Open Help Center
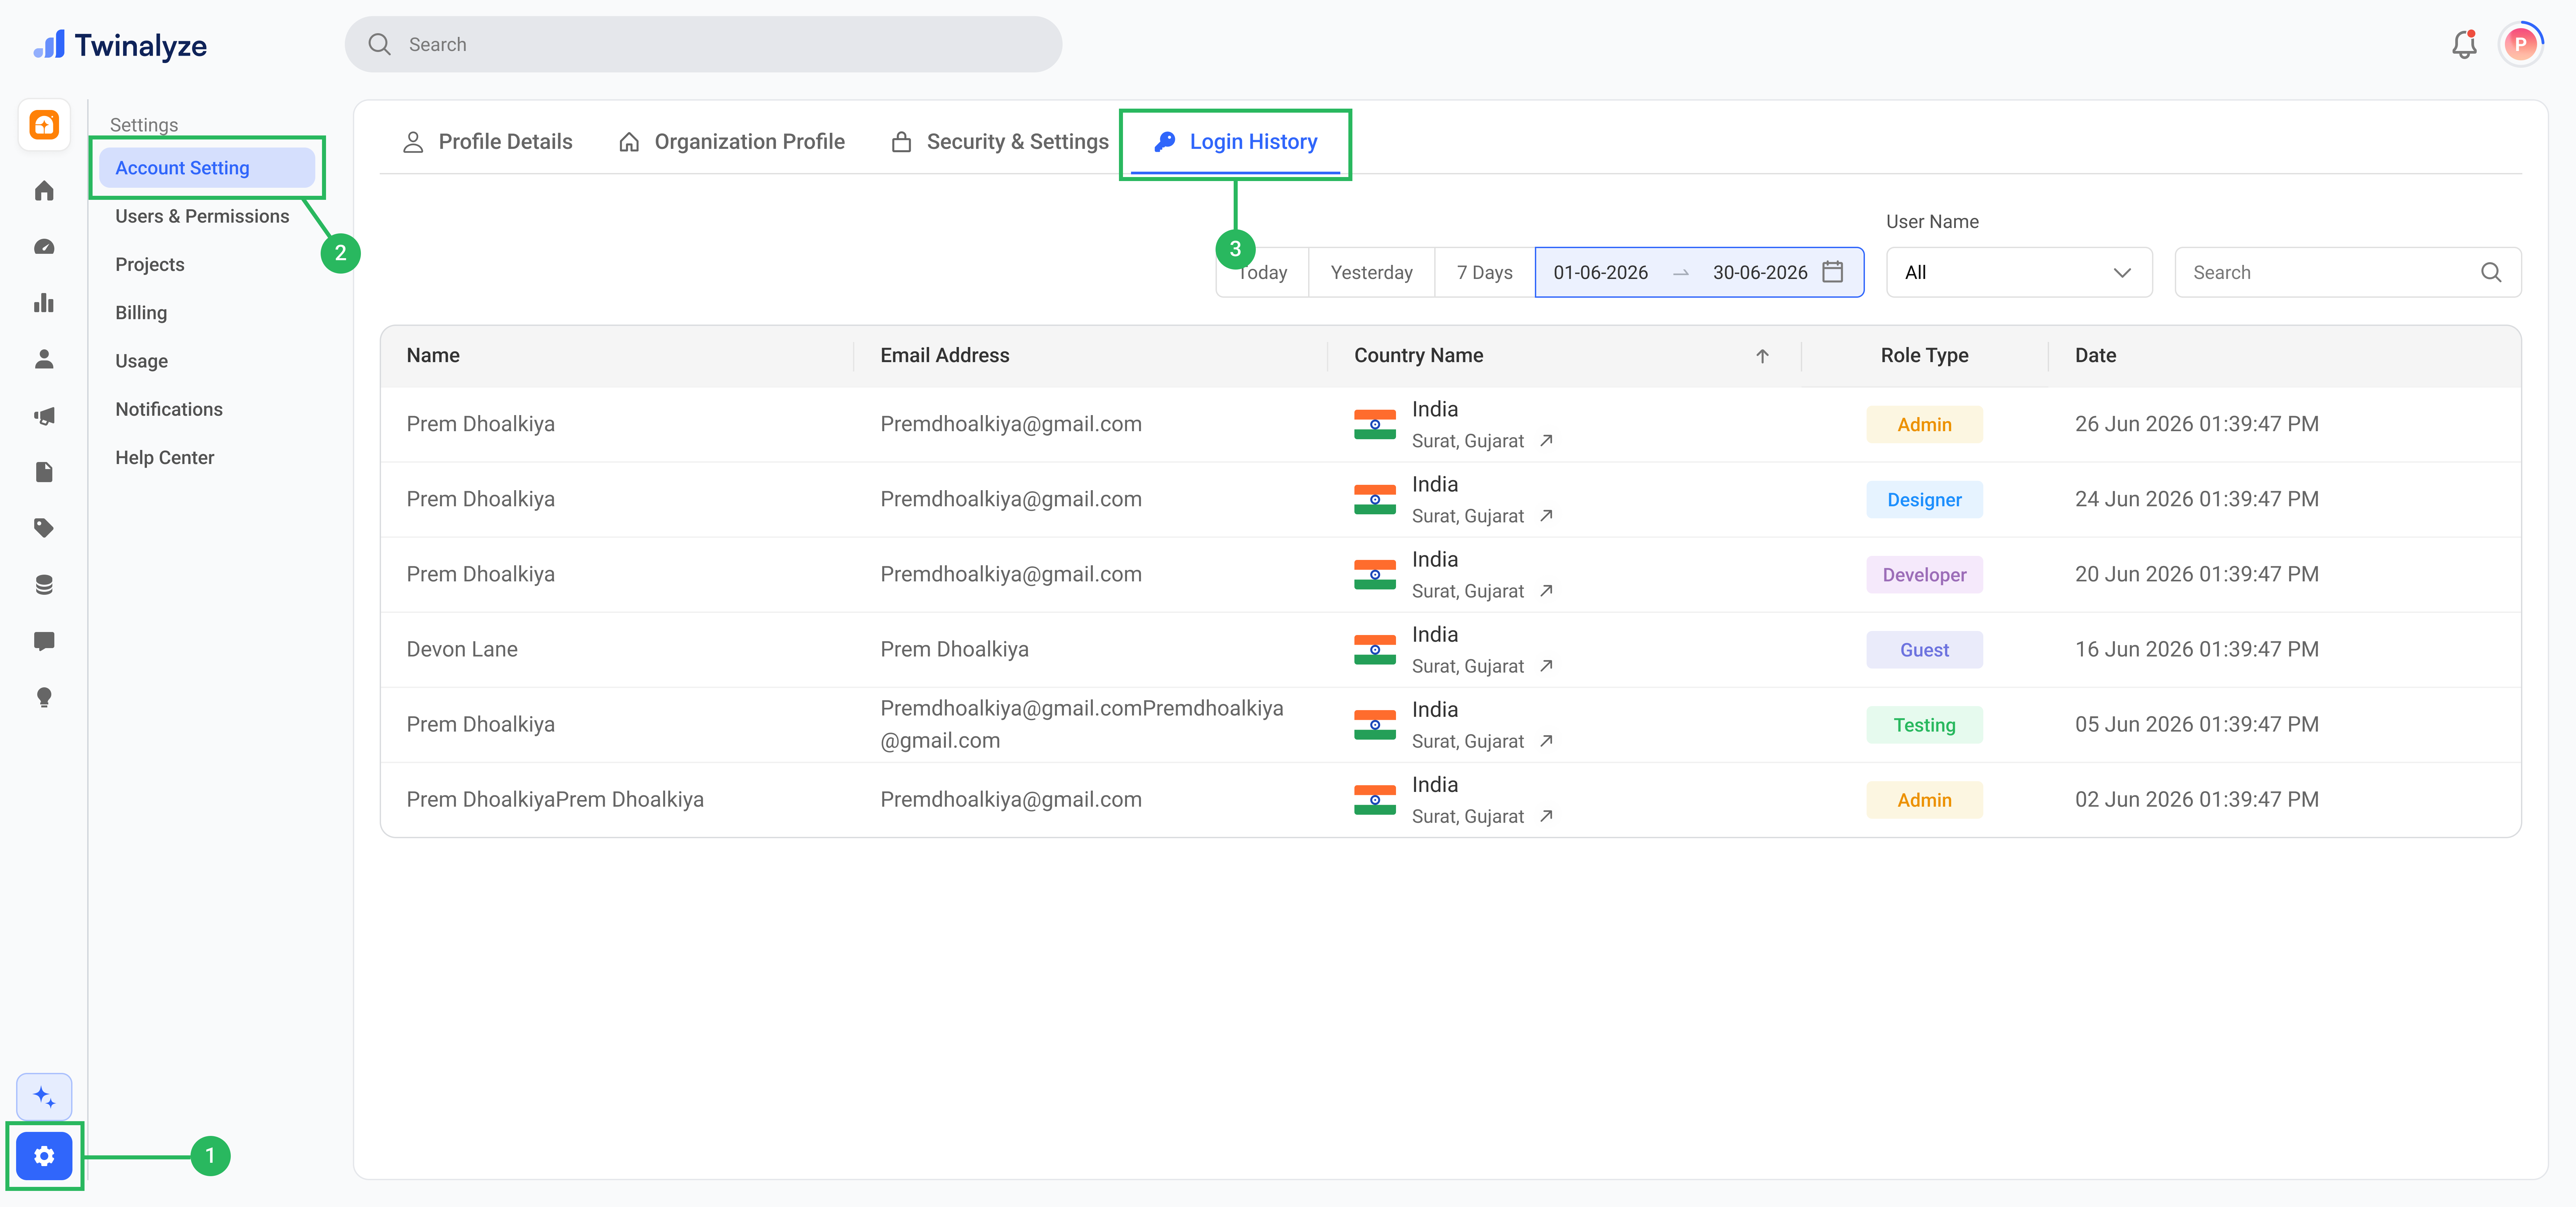The height and width of the screenshot is (1207, 2576). [x=165, y=458]
